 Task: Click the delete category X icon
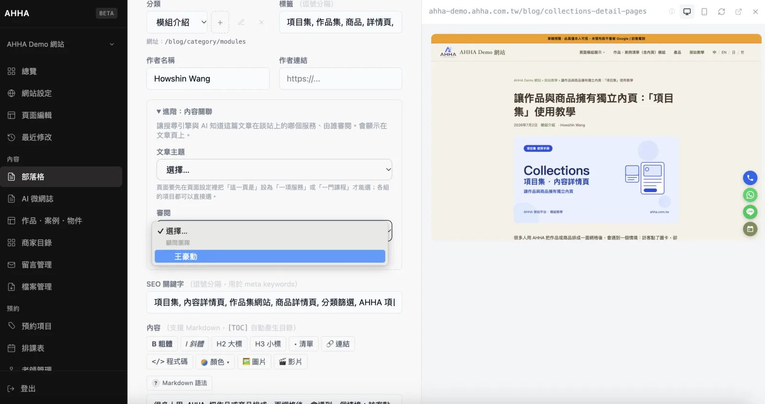pyautogui.click(x=261, y=22)
